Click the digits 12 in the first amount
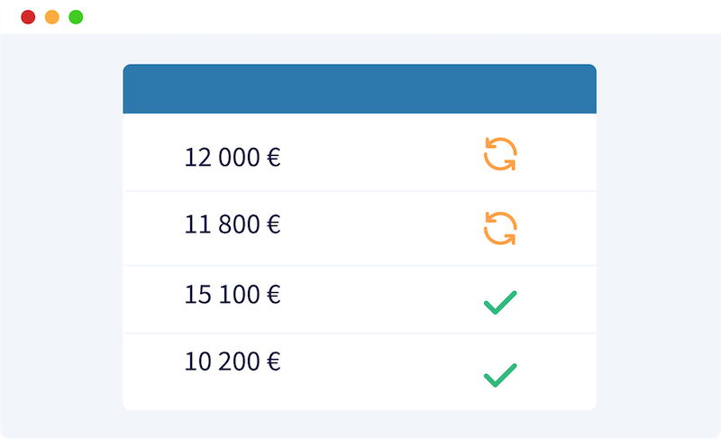The image size is (721, 439). (x=197, y=157)
